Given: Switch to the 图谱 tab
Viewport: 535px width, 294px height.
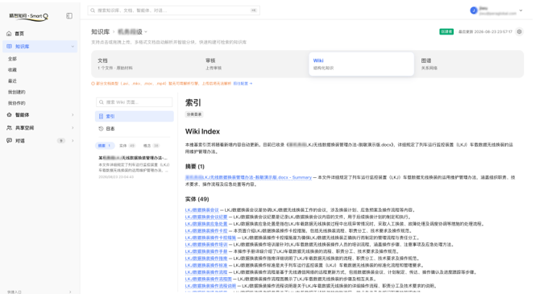Looking at the screenshot, I should [469, 64].
